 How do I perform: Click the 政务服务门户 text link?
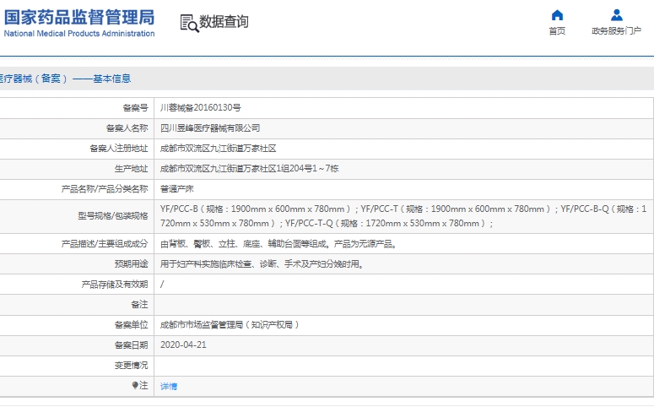click(617, 31)
